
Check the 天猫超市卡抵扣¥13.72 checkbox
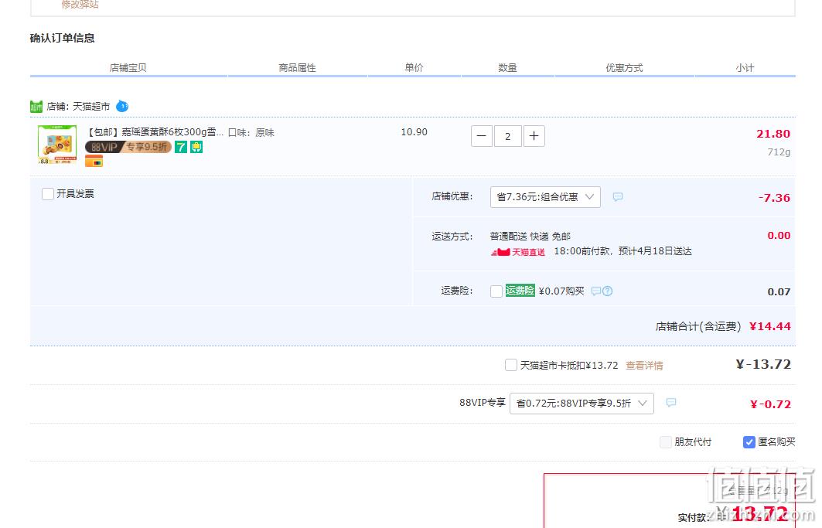click(511, 365)
